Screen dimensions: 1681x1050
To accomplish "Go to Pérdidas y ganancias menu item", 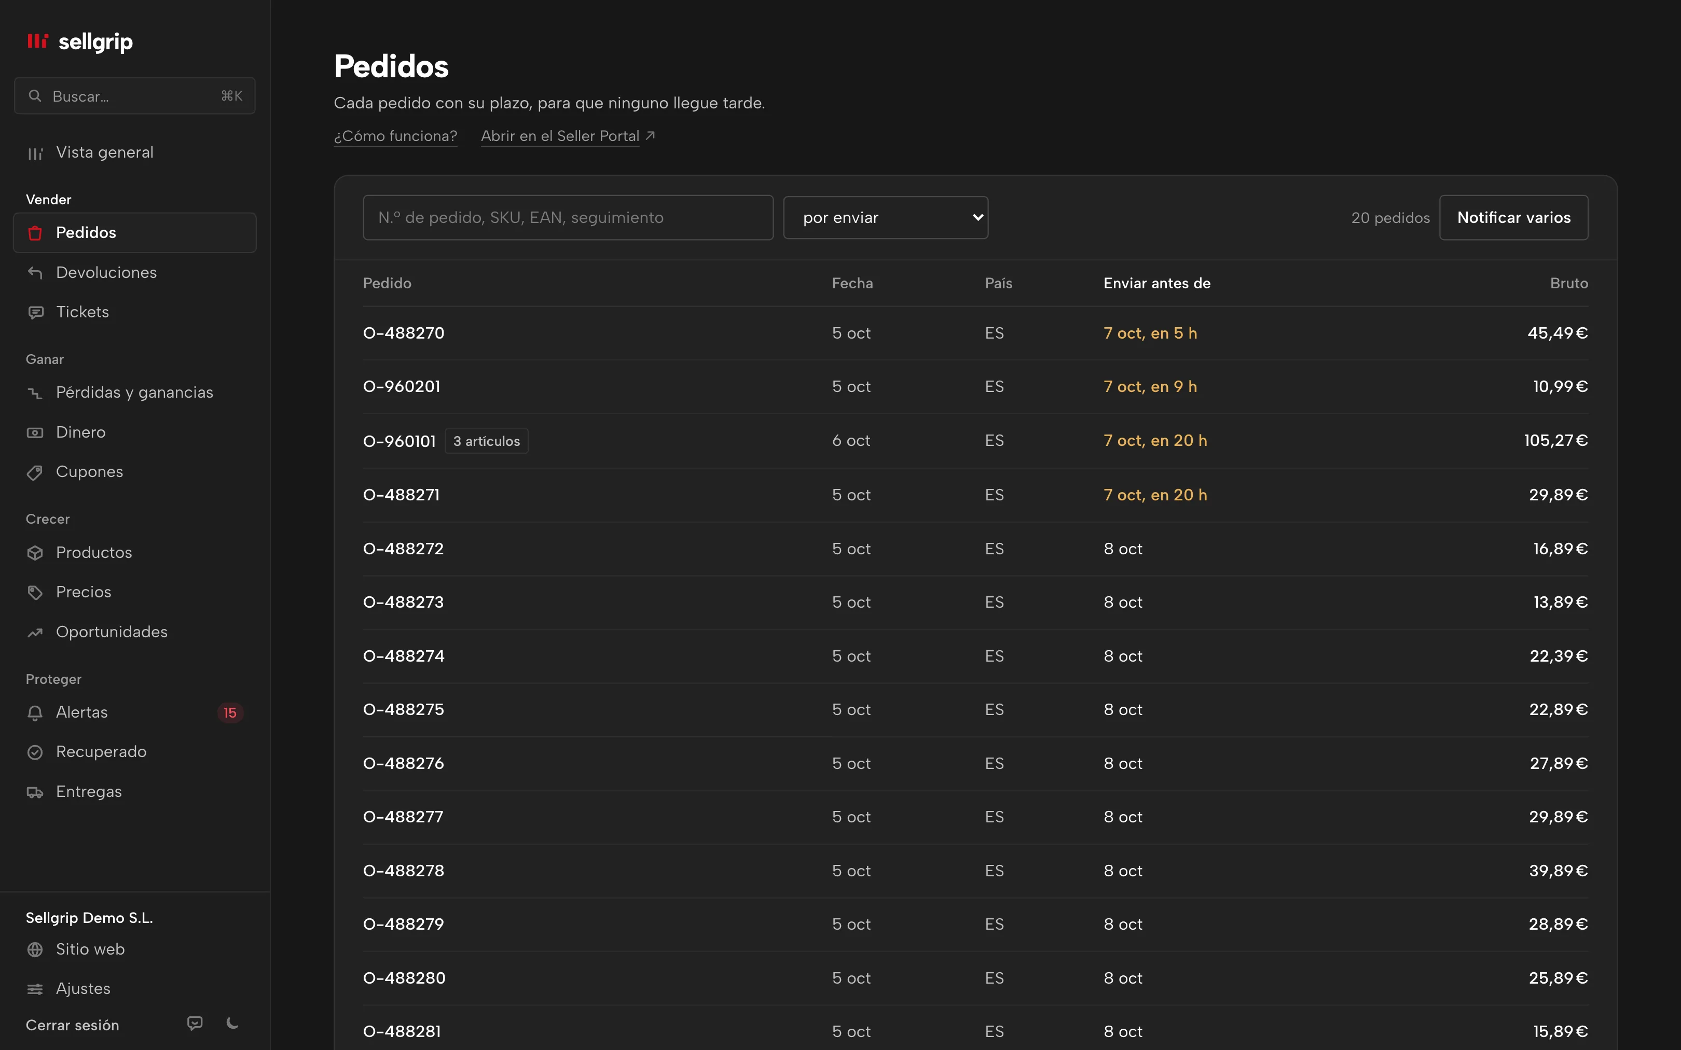I will click(x=135, y=393).
